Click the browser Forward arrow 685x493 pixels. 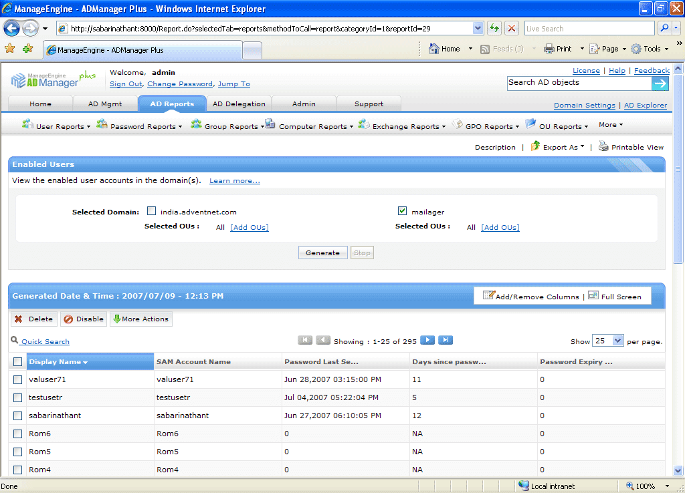pyautogui.click(x=30, y=29)
